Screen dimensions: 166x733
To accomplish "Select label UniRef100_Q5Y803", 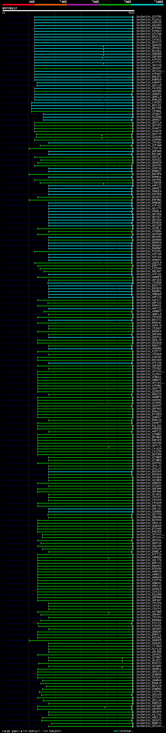I will coord(149,48).
